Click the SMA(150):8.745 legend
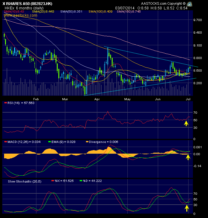The width and height of the screenshot is (208, 218). pyautogui.click(x=129, y=12)
